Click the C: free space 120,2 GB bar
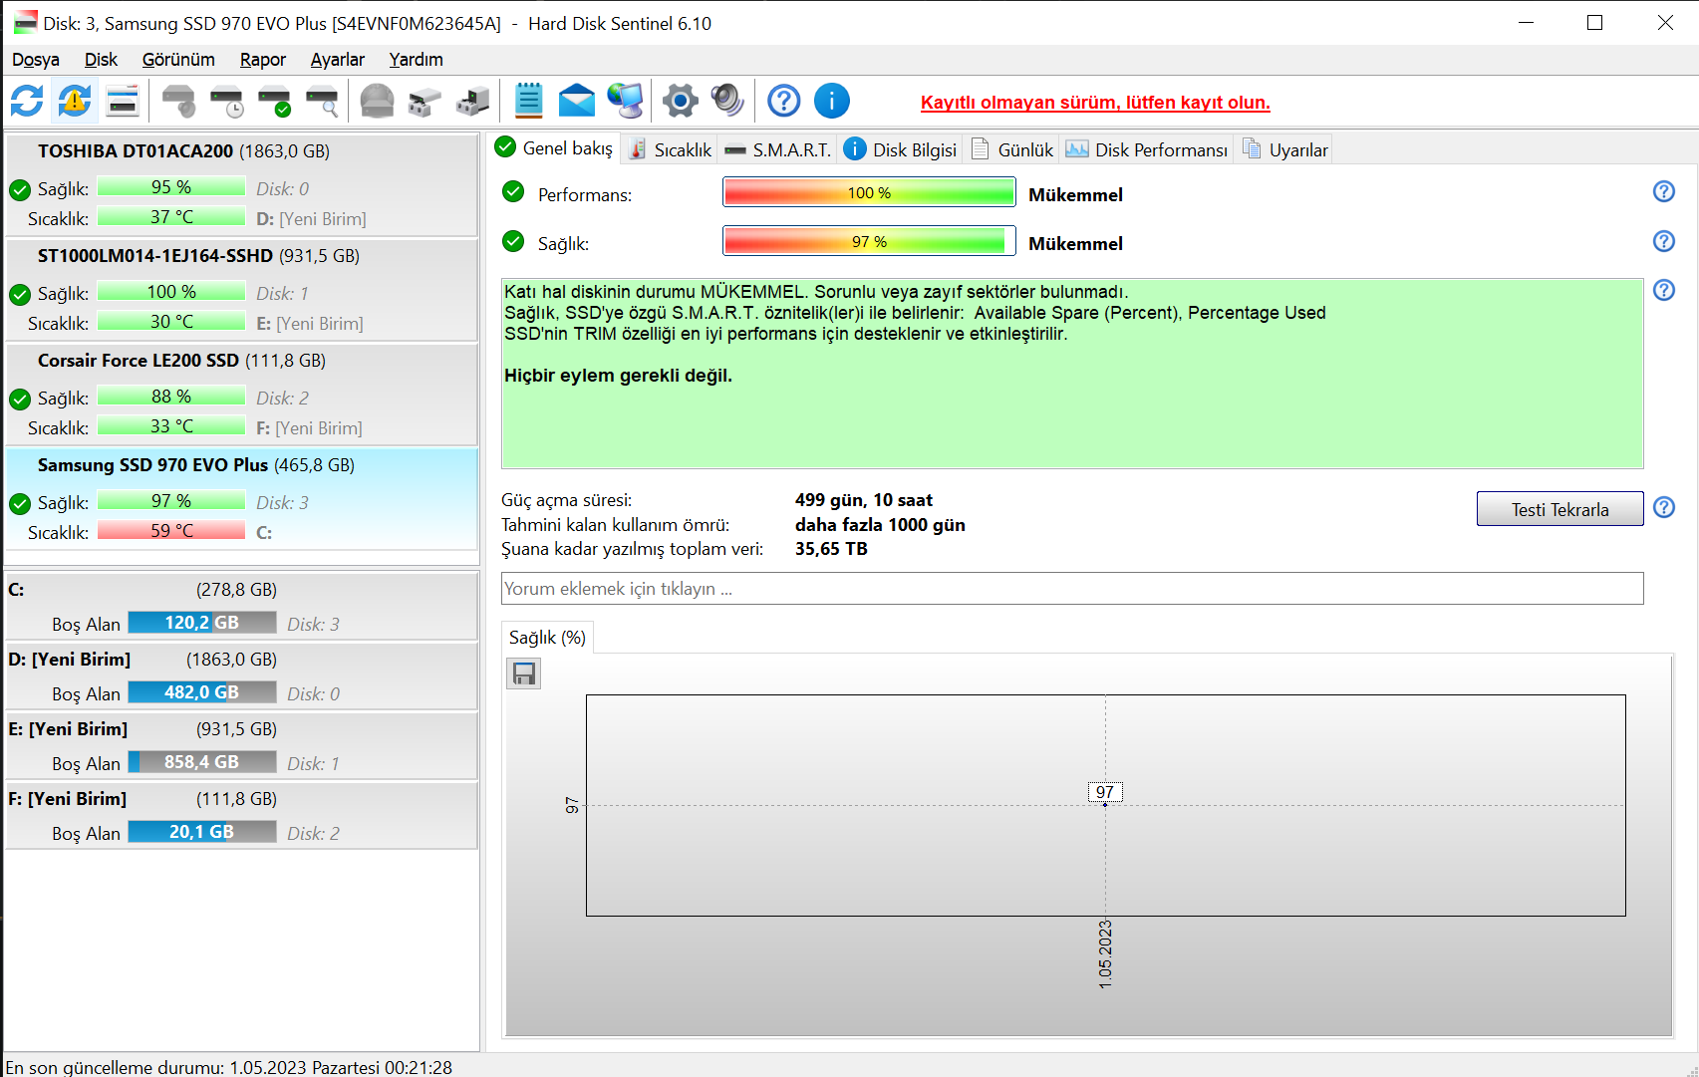 coord(202,623)
